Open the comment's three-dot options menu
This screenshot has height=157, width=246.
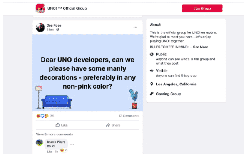pyautogui.click(x=72, y=144)
